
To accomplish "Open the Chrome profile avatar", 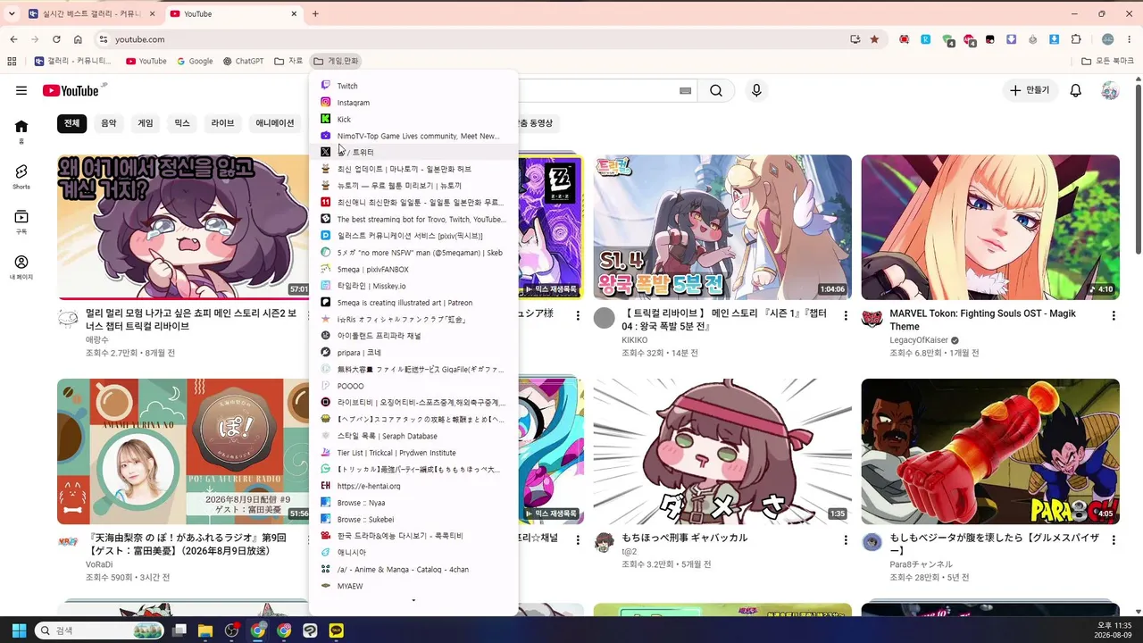I will pyautogui.click(x=1108, y=39).
